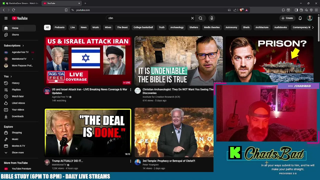The image size is (320, 180).
Task: Select the Audiobooks filter chip
Action: pos(280,27)
